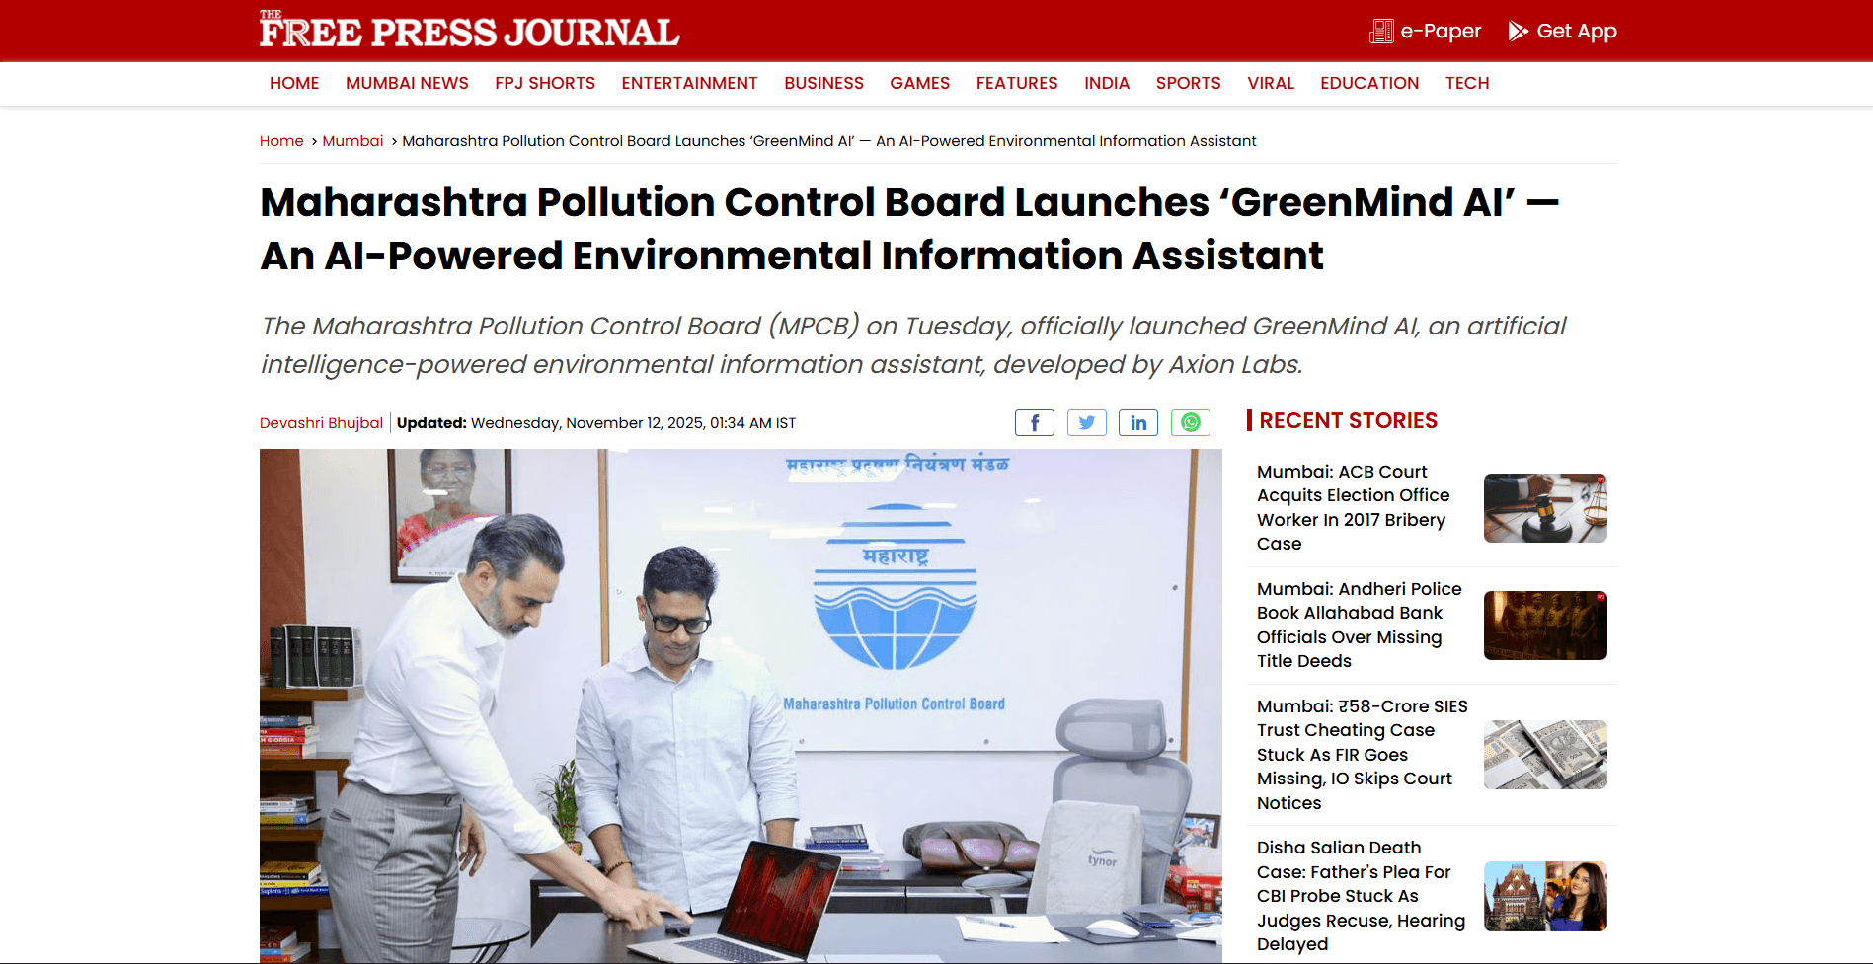Open the FEATURES section
The image size is (1873, 964).
pyautogui.click(x=1017, y=83)
